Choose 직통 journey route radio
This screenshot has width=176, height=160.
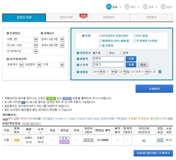(x=94, y=53)
